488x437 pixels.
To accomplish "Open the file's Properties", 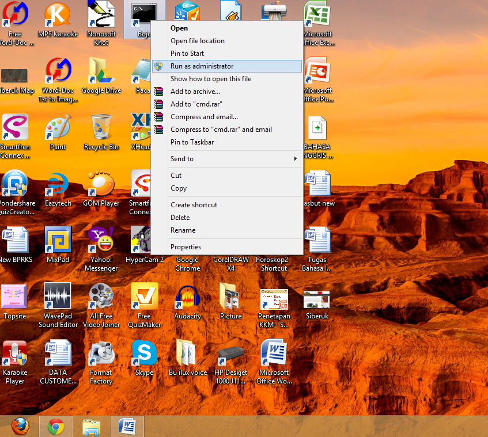I will click(x=186, y=246).
